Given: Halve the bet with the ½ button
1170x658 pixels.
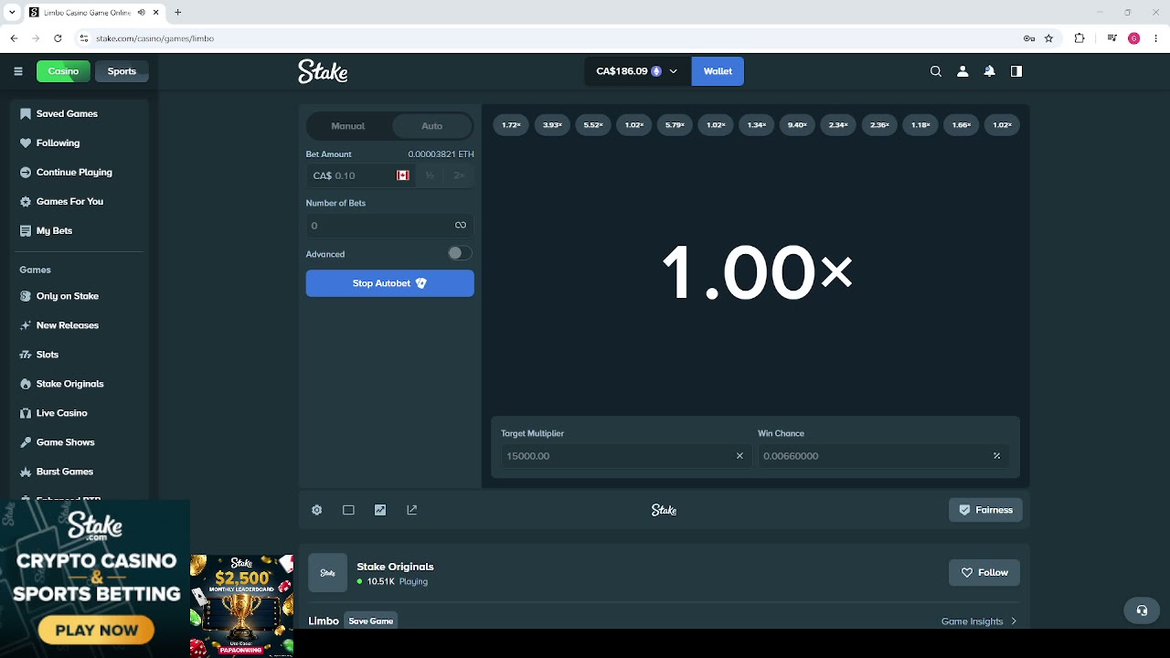Looking at the screenshot, I should coord(430,175).
